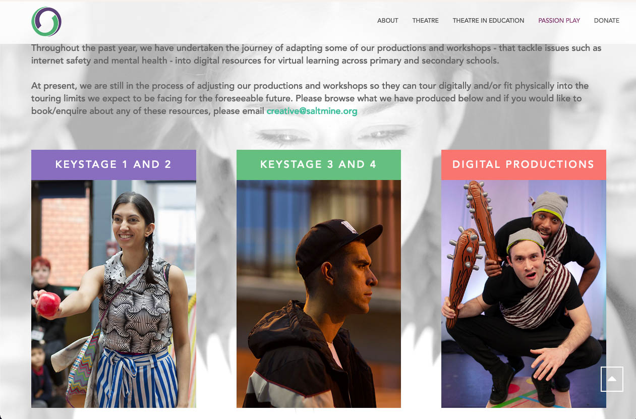Open the two actors with clubs photo
The height and width of the screenshot is (419, 636).
[524, 294]
